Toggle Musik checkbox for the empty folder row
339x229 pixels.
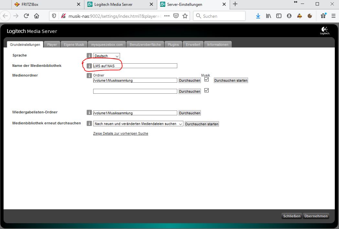coord(206,90)
